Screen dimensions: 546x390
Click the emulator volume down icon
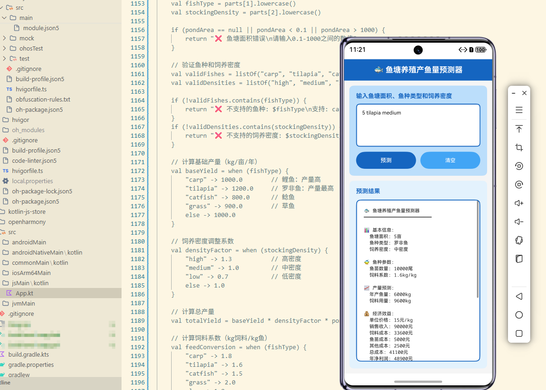[x=519, y=222]
